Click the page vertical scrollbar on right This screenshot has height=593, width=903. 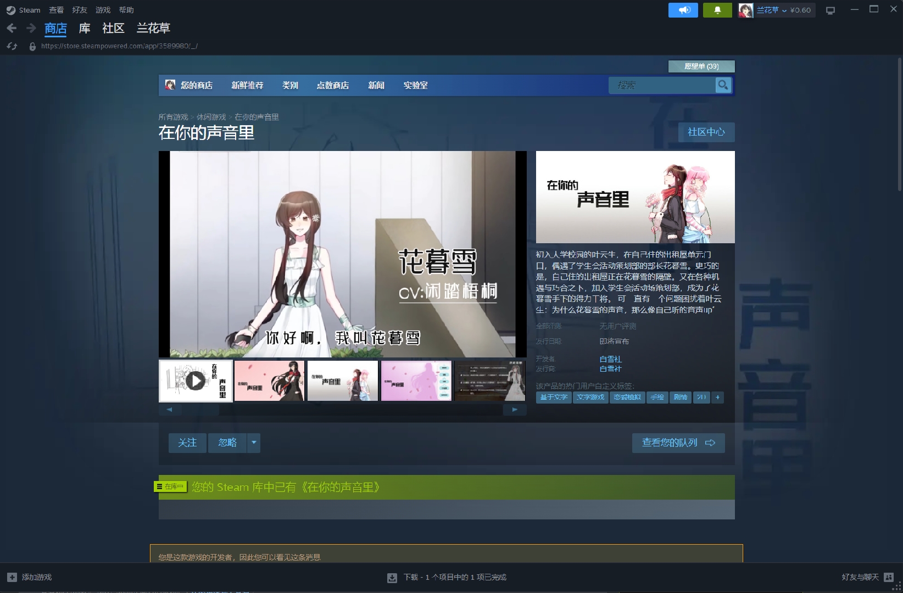tap(900, 124)
